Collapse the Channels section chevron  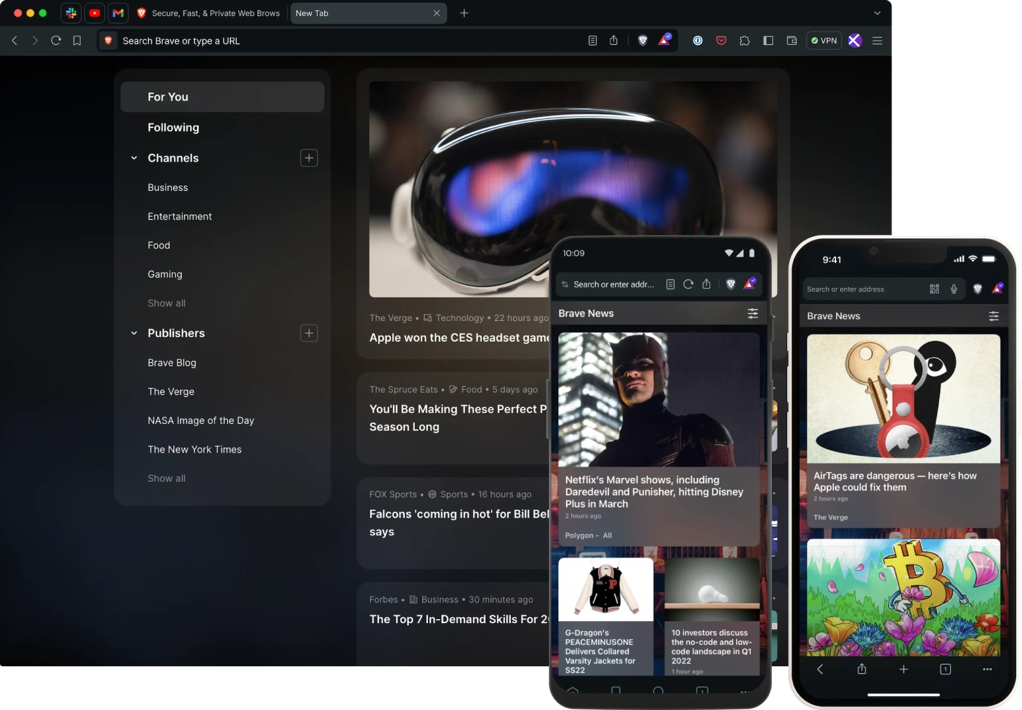134,158
